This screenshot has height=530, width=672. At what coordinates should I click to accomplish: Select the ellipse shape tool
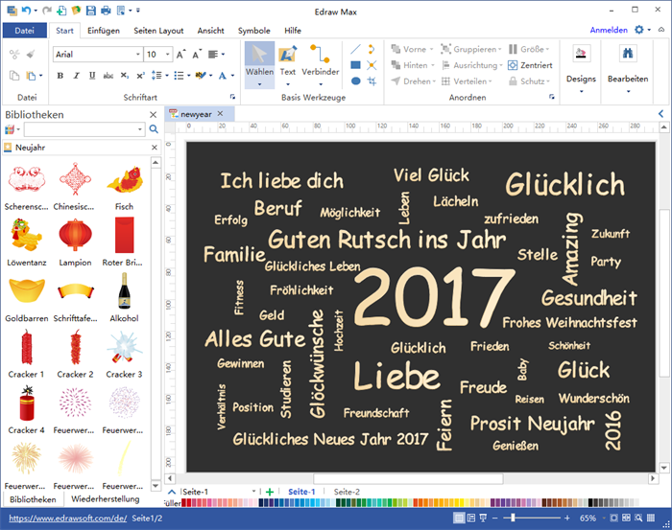point(355,81)
